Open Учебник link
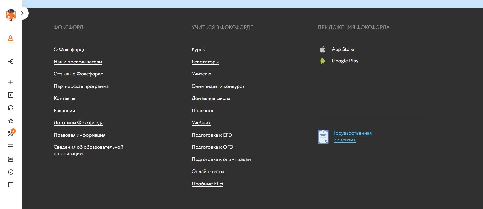This screenshot has height=209, width=483. [x=201, y=123]
